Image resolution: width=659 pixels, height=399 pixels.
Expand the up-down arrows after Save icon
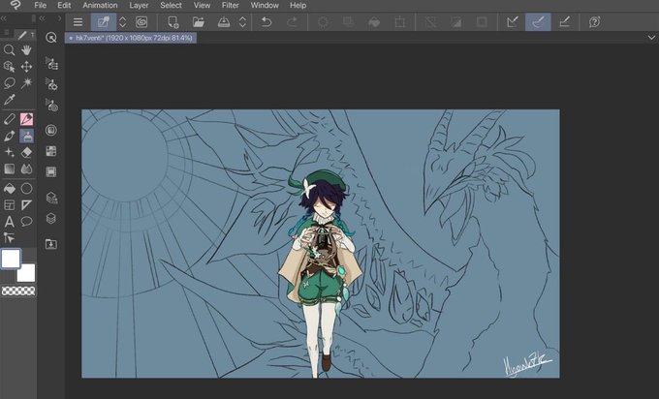coord(242,22)
